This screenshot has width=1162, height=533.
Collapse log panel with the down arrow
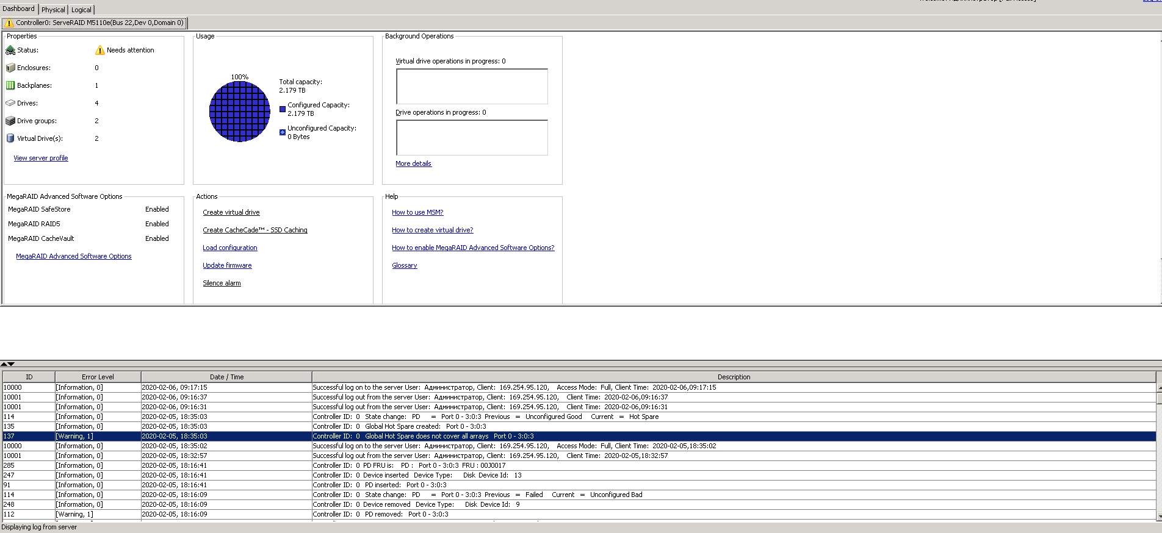(11, 364)
